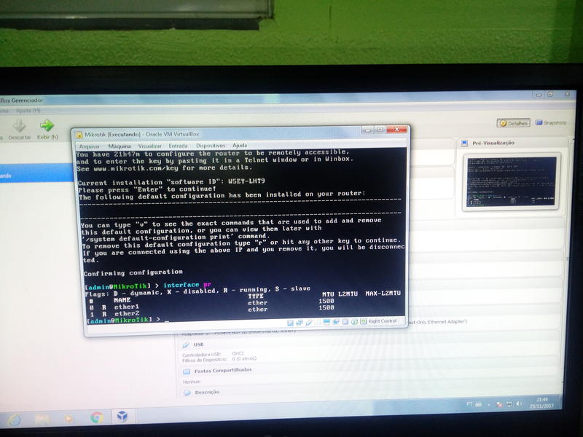Open the Entrada menu in VM window
The width and height of the screenshot is (583, 437).
coord(178,146)
